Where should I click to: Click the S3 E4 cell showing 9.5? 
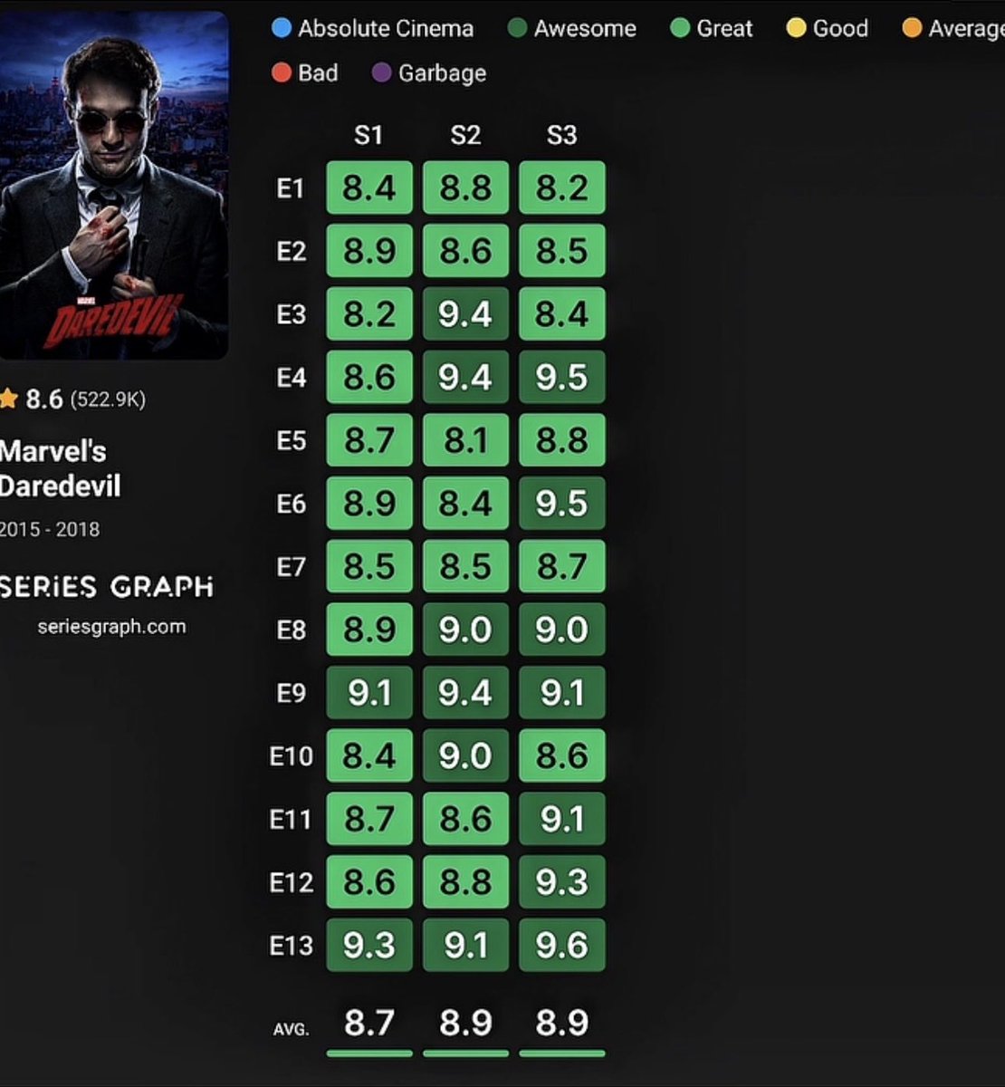click(x=562, y=377)
